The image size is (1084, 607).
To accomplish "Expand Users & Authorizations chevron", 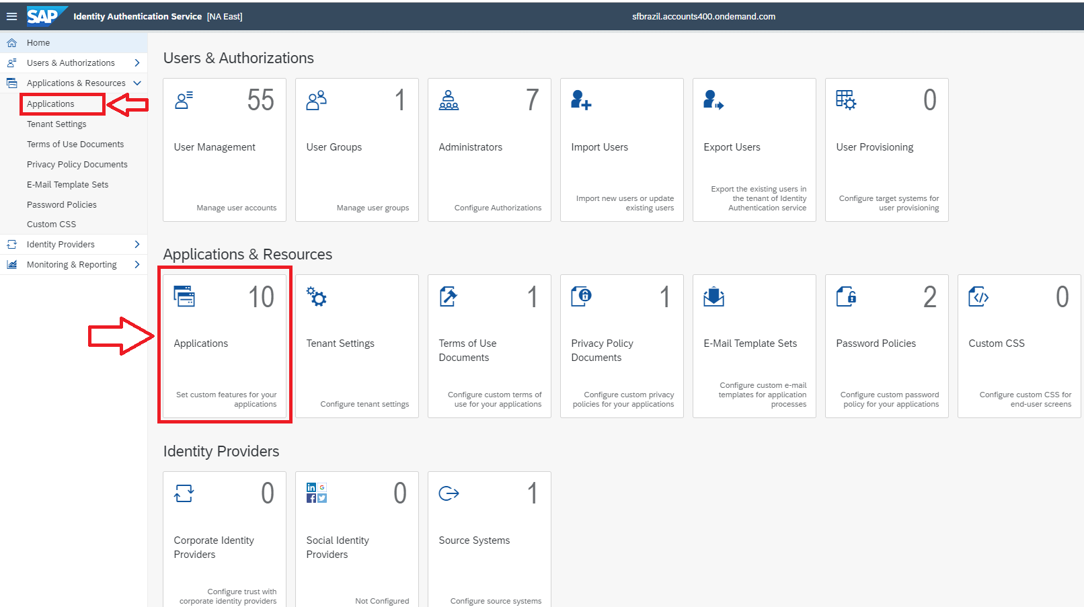I will tap(137, 63).
